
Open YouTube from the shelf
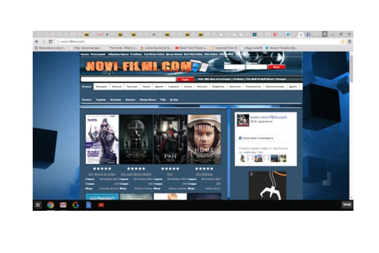101,205
